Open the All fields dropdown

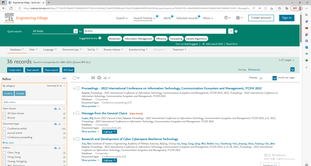(54, 31)
